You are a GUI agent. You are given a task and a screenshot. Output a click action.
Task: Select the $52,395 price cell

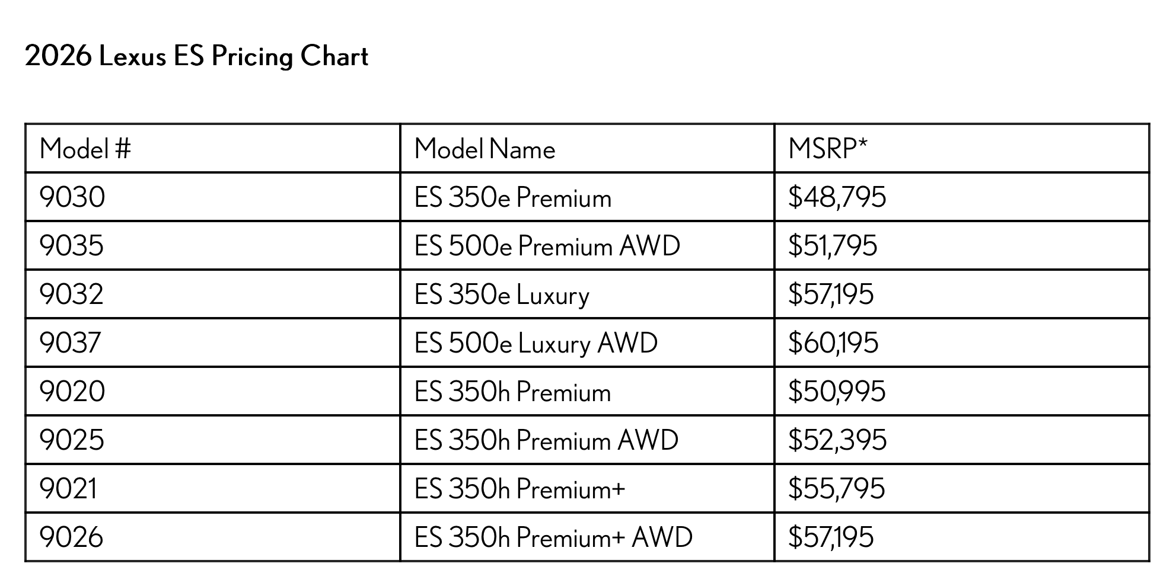[x=837, y=440]
